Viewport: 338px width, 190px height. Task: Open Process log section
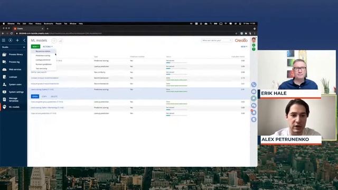[13, 62]
